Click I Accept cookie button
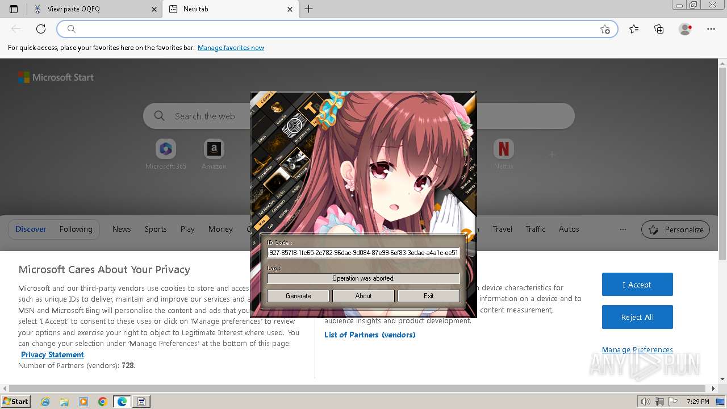 pyautogui.click(x=637, y=285)
